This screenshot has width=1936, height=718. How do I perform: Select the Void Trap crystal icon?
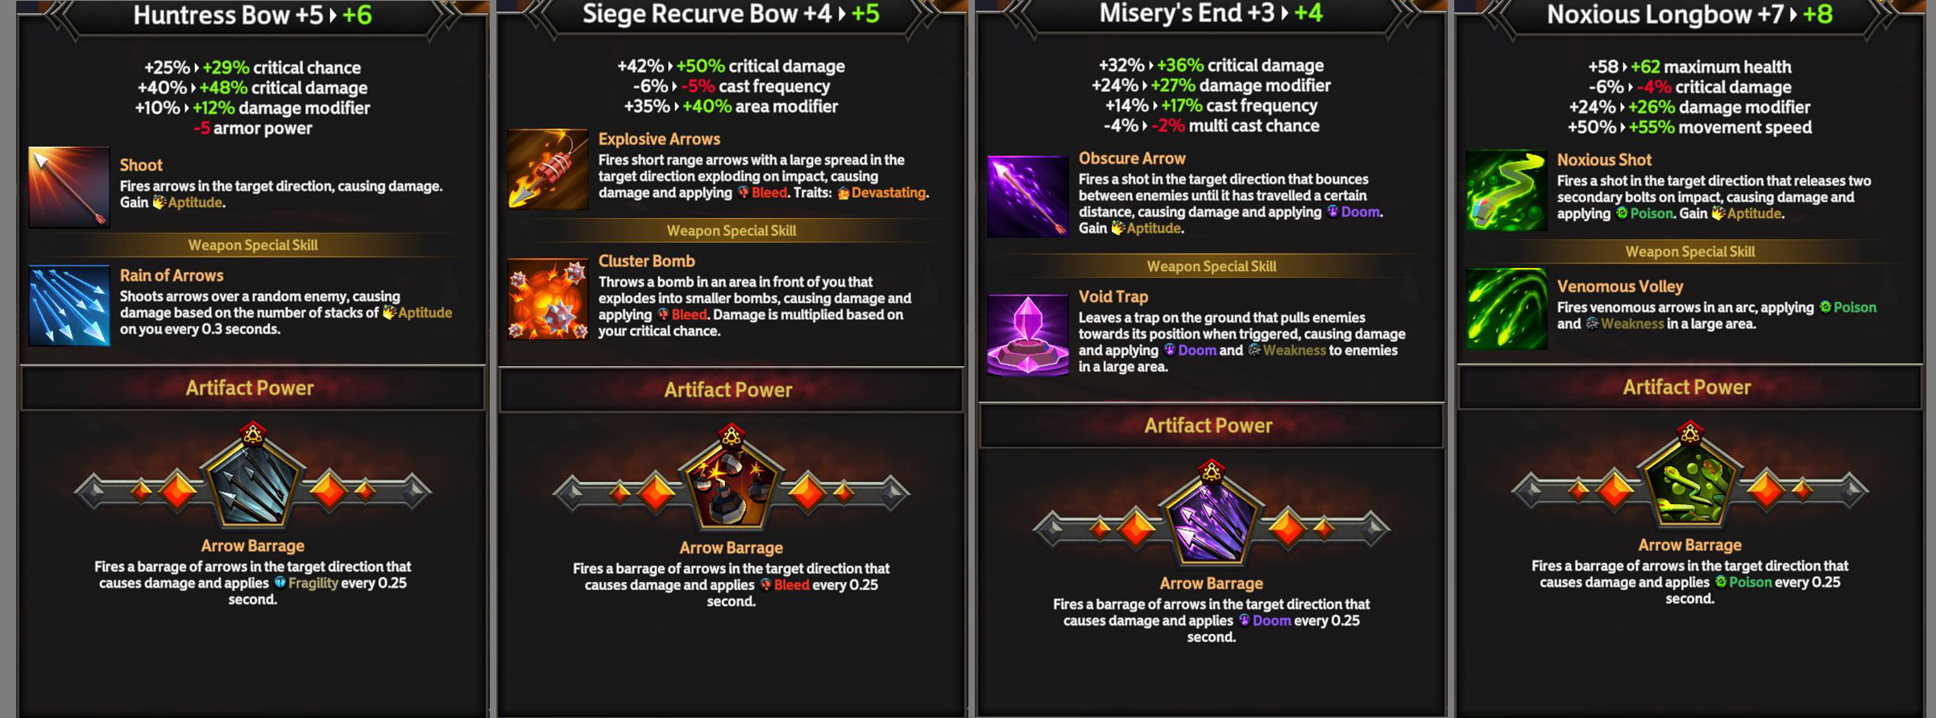click(x=1028, y=335)
